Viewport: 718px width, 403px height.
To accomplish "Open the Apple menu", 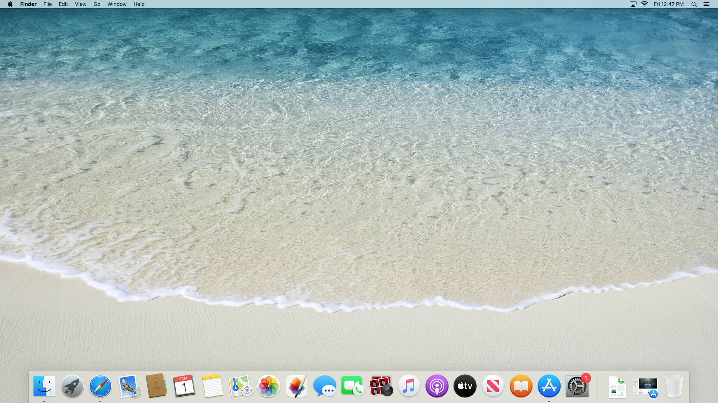I will [10, 4].
